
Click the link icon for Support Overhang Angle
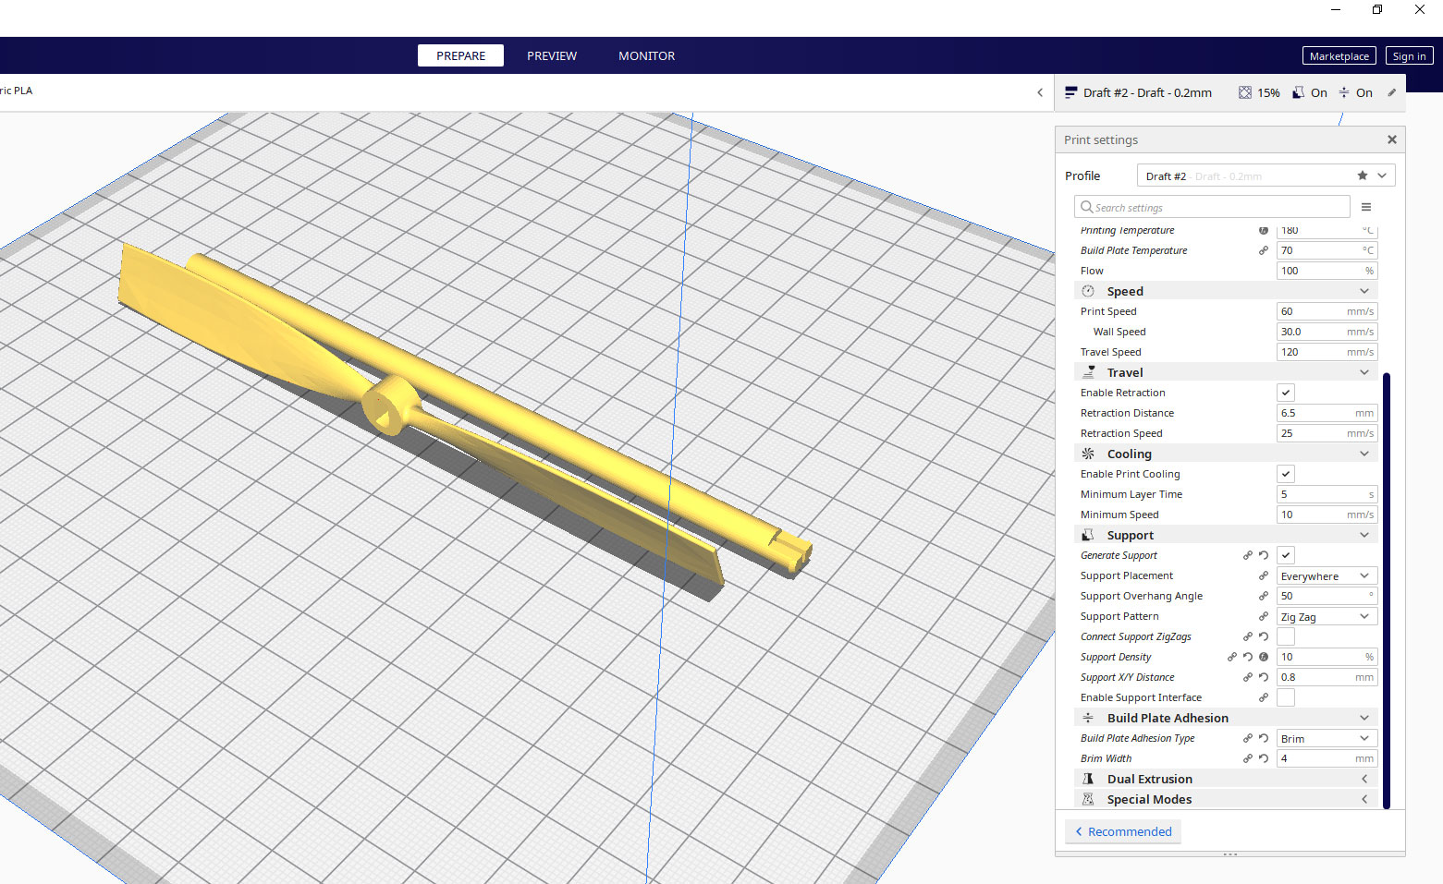pos(1264,596)
